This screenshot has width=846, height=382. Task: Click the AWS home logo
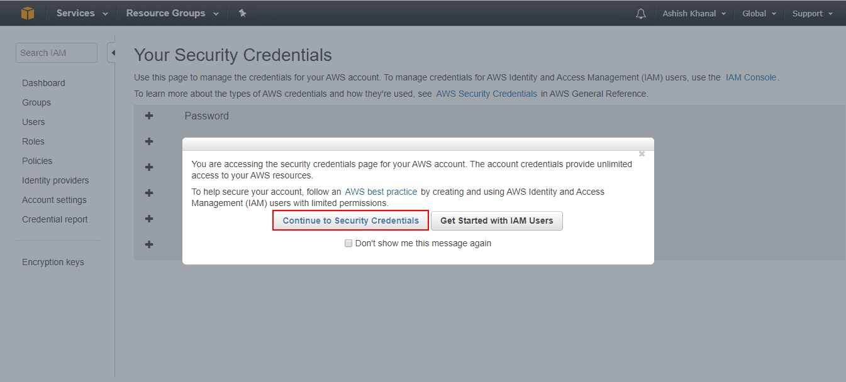[28, 13]
